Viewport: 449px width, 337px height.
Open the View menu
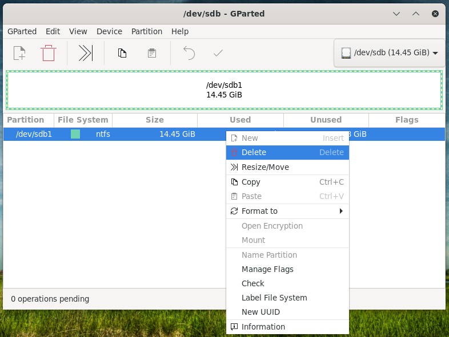(x=78, y=31)
